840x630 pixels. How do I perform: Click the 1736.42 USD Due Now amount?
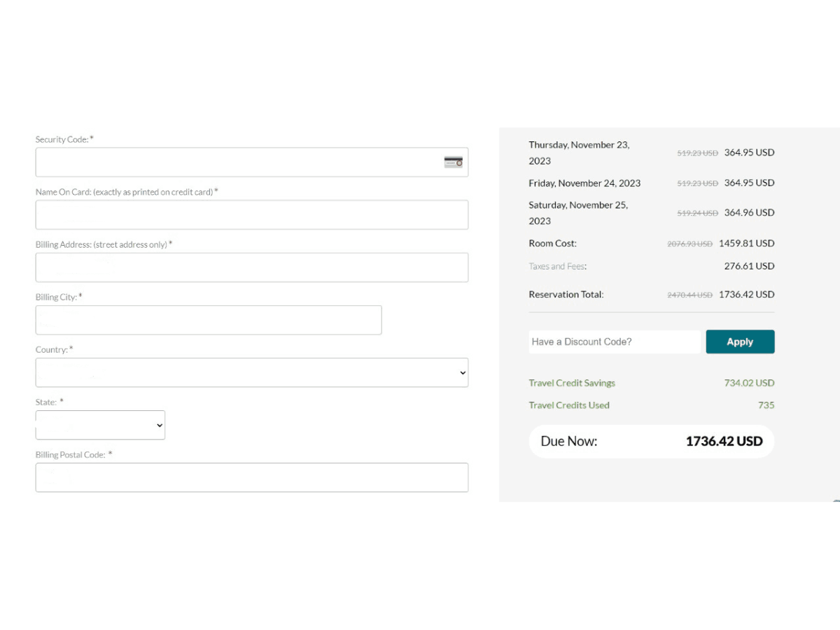(724, 442)
